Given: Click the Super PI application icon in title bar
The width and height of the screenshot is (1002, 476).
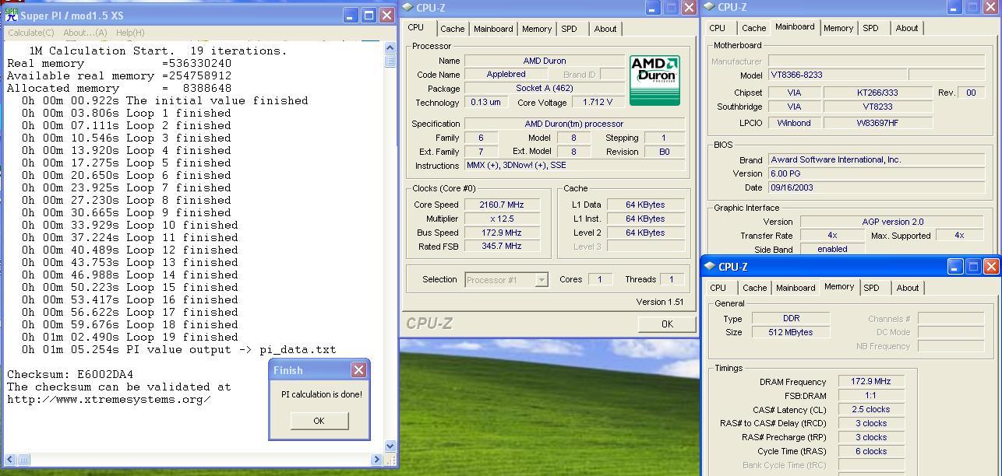Looking at the screenshot, I should pos(11,15).
